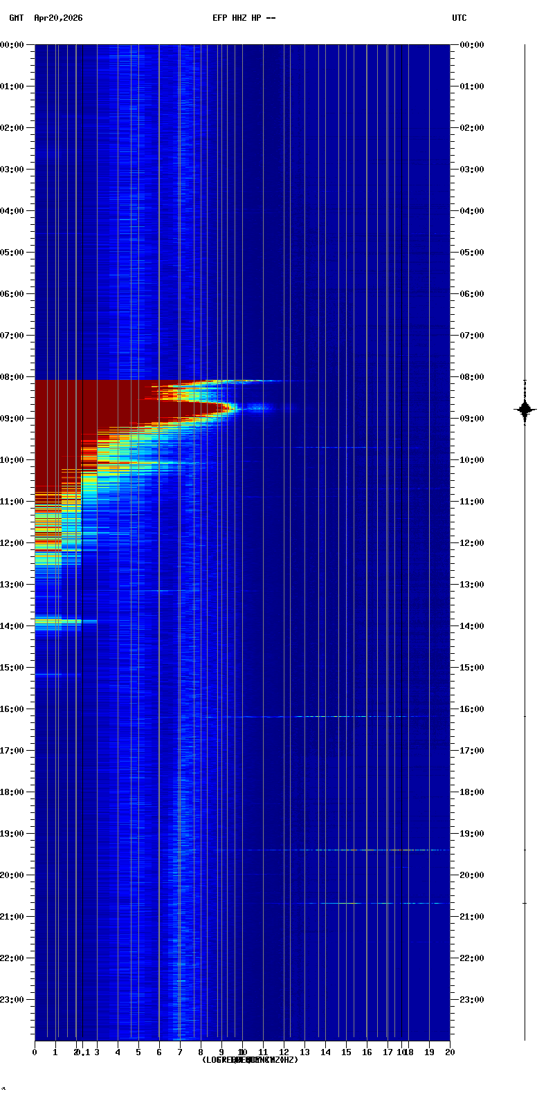Click the frequency axis label 20
This screenshot has height=1096, width=555.
pyautogui.click(x=450, y=1052)
